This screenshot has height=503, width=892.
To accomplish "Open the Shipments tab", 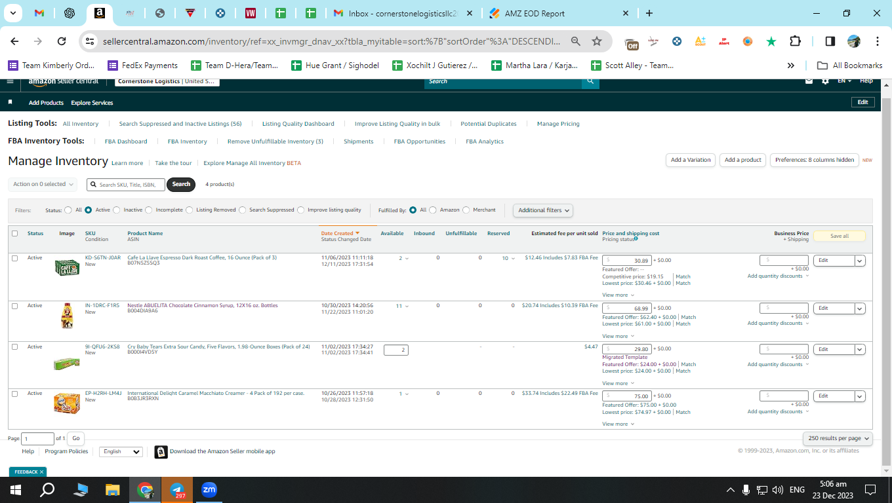I will tap(359, 141).
